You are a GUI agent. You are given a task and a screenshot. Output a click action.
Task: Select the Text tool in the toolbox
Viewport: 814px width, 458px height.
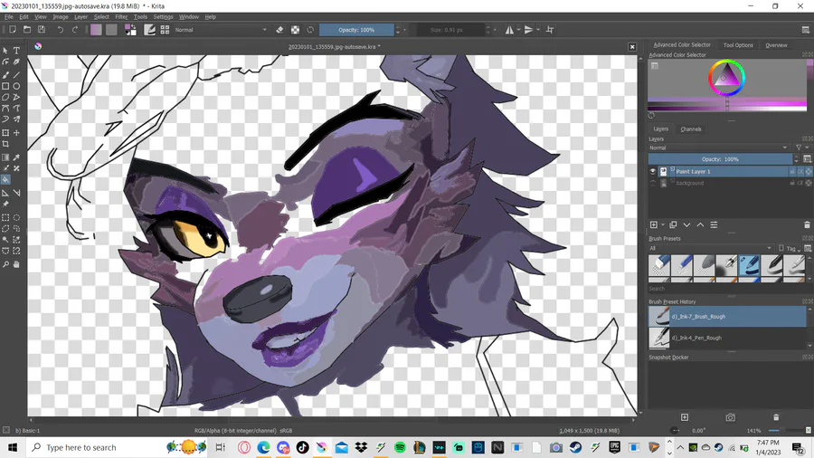tap(16, 51)
